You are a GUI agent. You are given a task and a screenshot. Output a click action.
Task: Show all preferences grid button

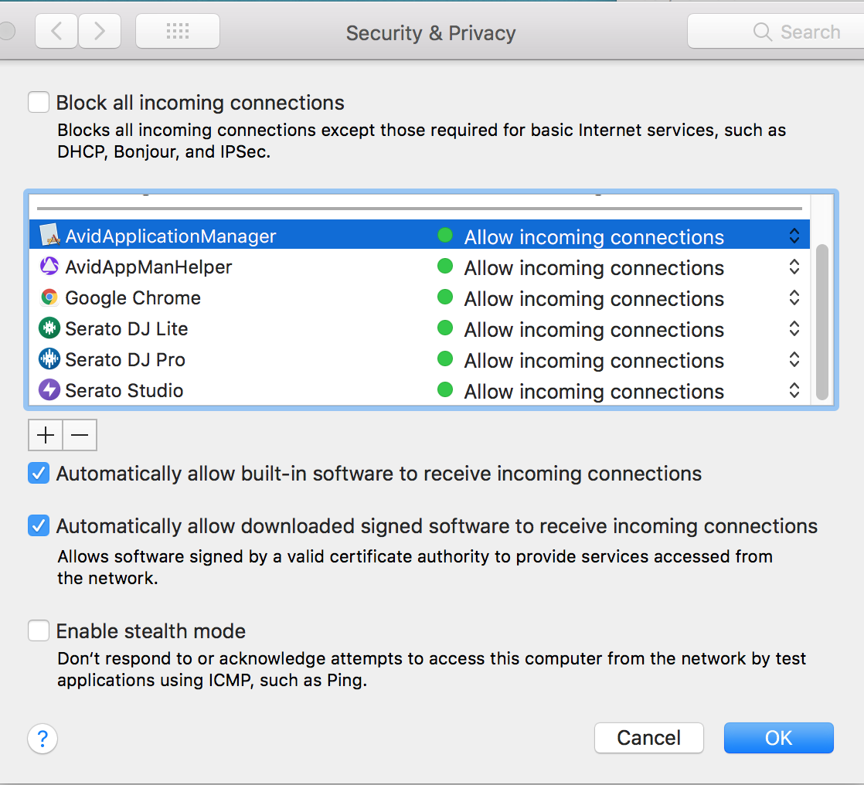click(178, 32)
